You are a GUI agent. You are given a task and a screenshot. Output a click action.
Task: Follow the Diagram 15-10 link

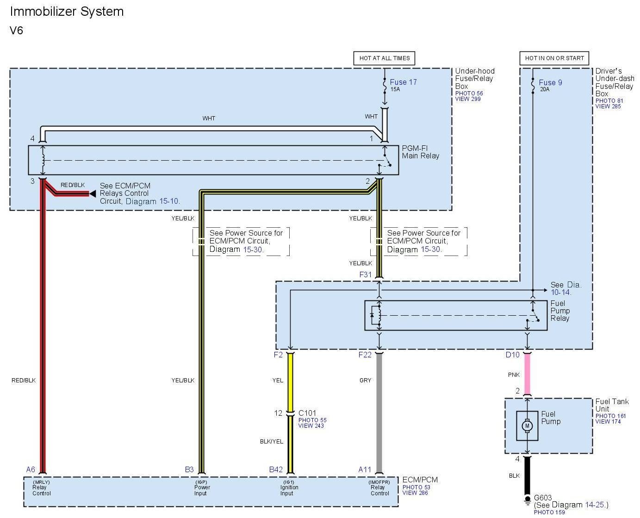click(x=152, y=201)
